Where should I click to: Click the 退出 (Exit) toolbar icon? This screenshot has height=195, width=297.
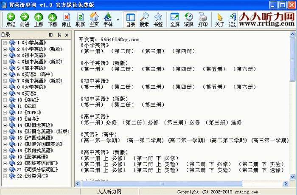coord(233,20)
